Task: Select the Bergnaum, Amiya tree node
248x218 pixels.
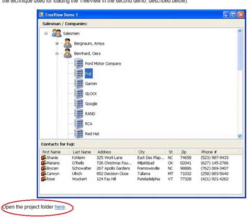Action: (89, 43)
